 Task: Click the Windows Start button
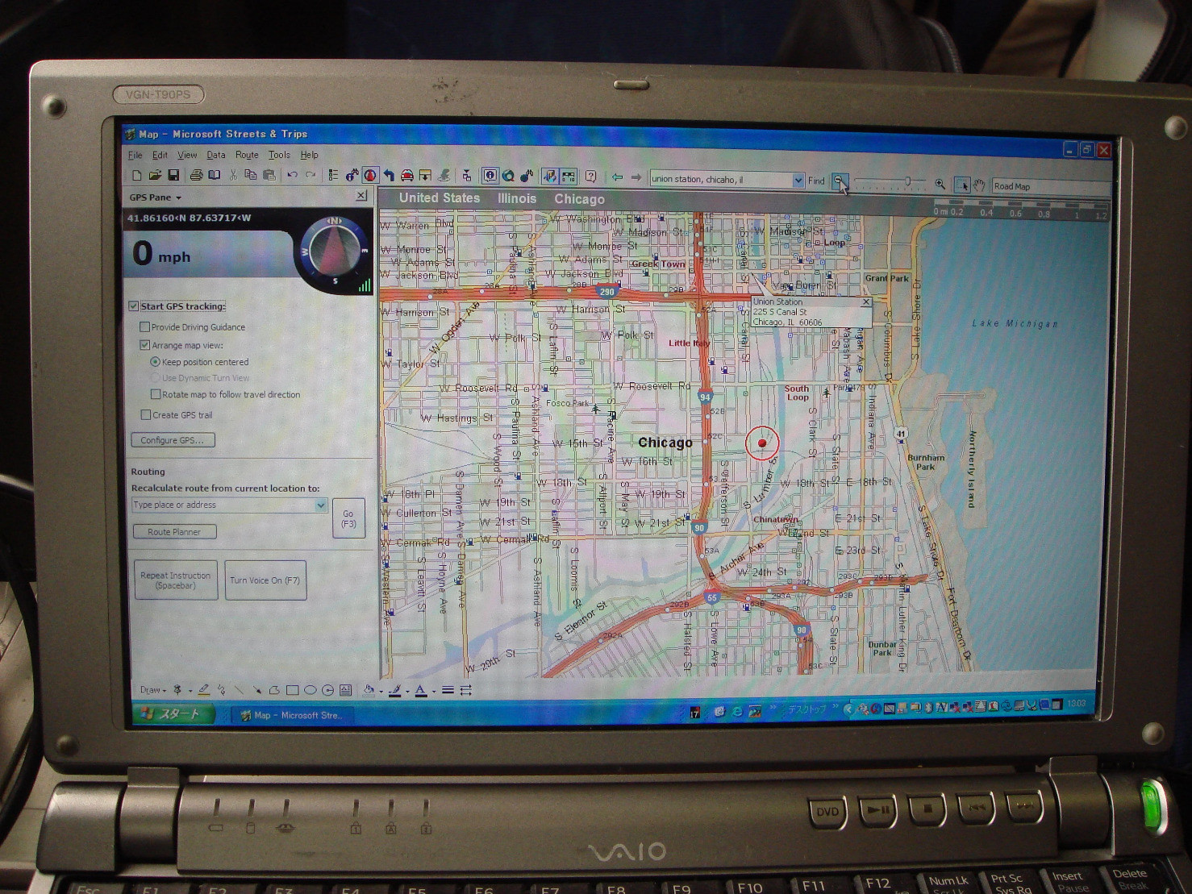coord(172,714)
